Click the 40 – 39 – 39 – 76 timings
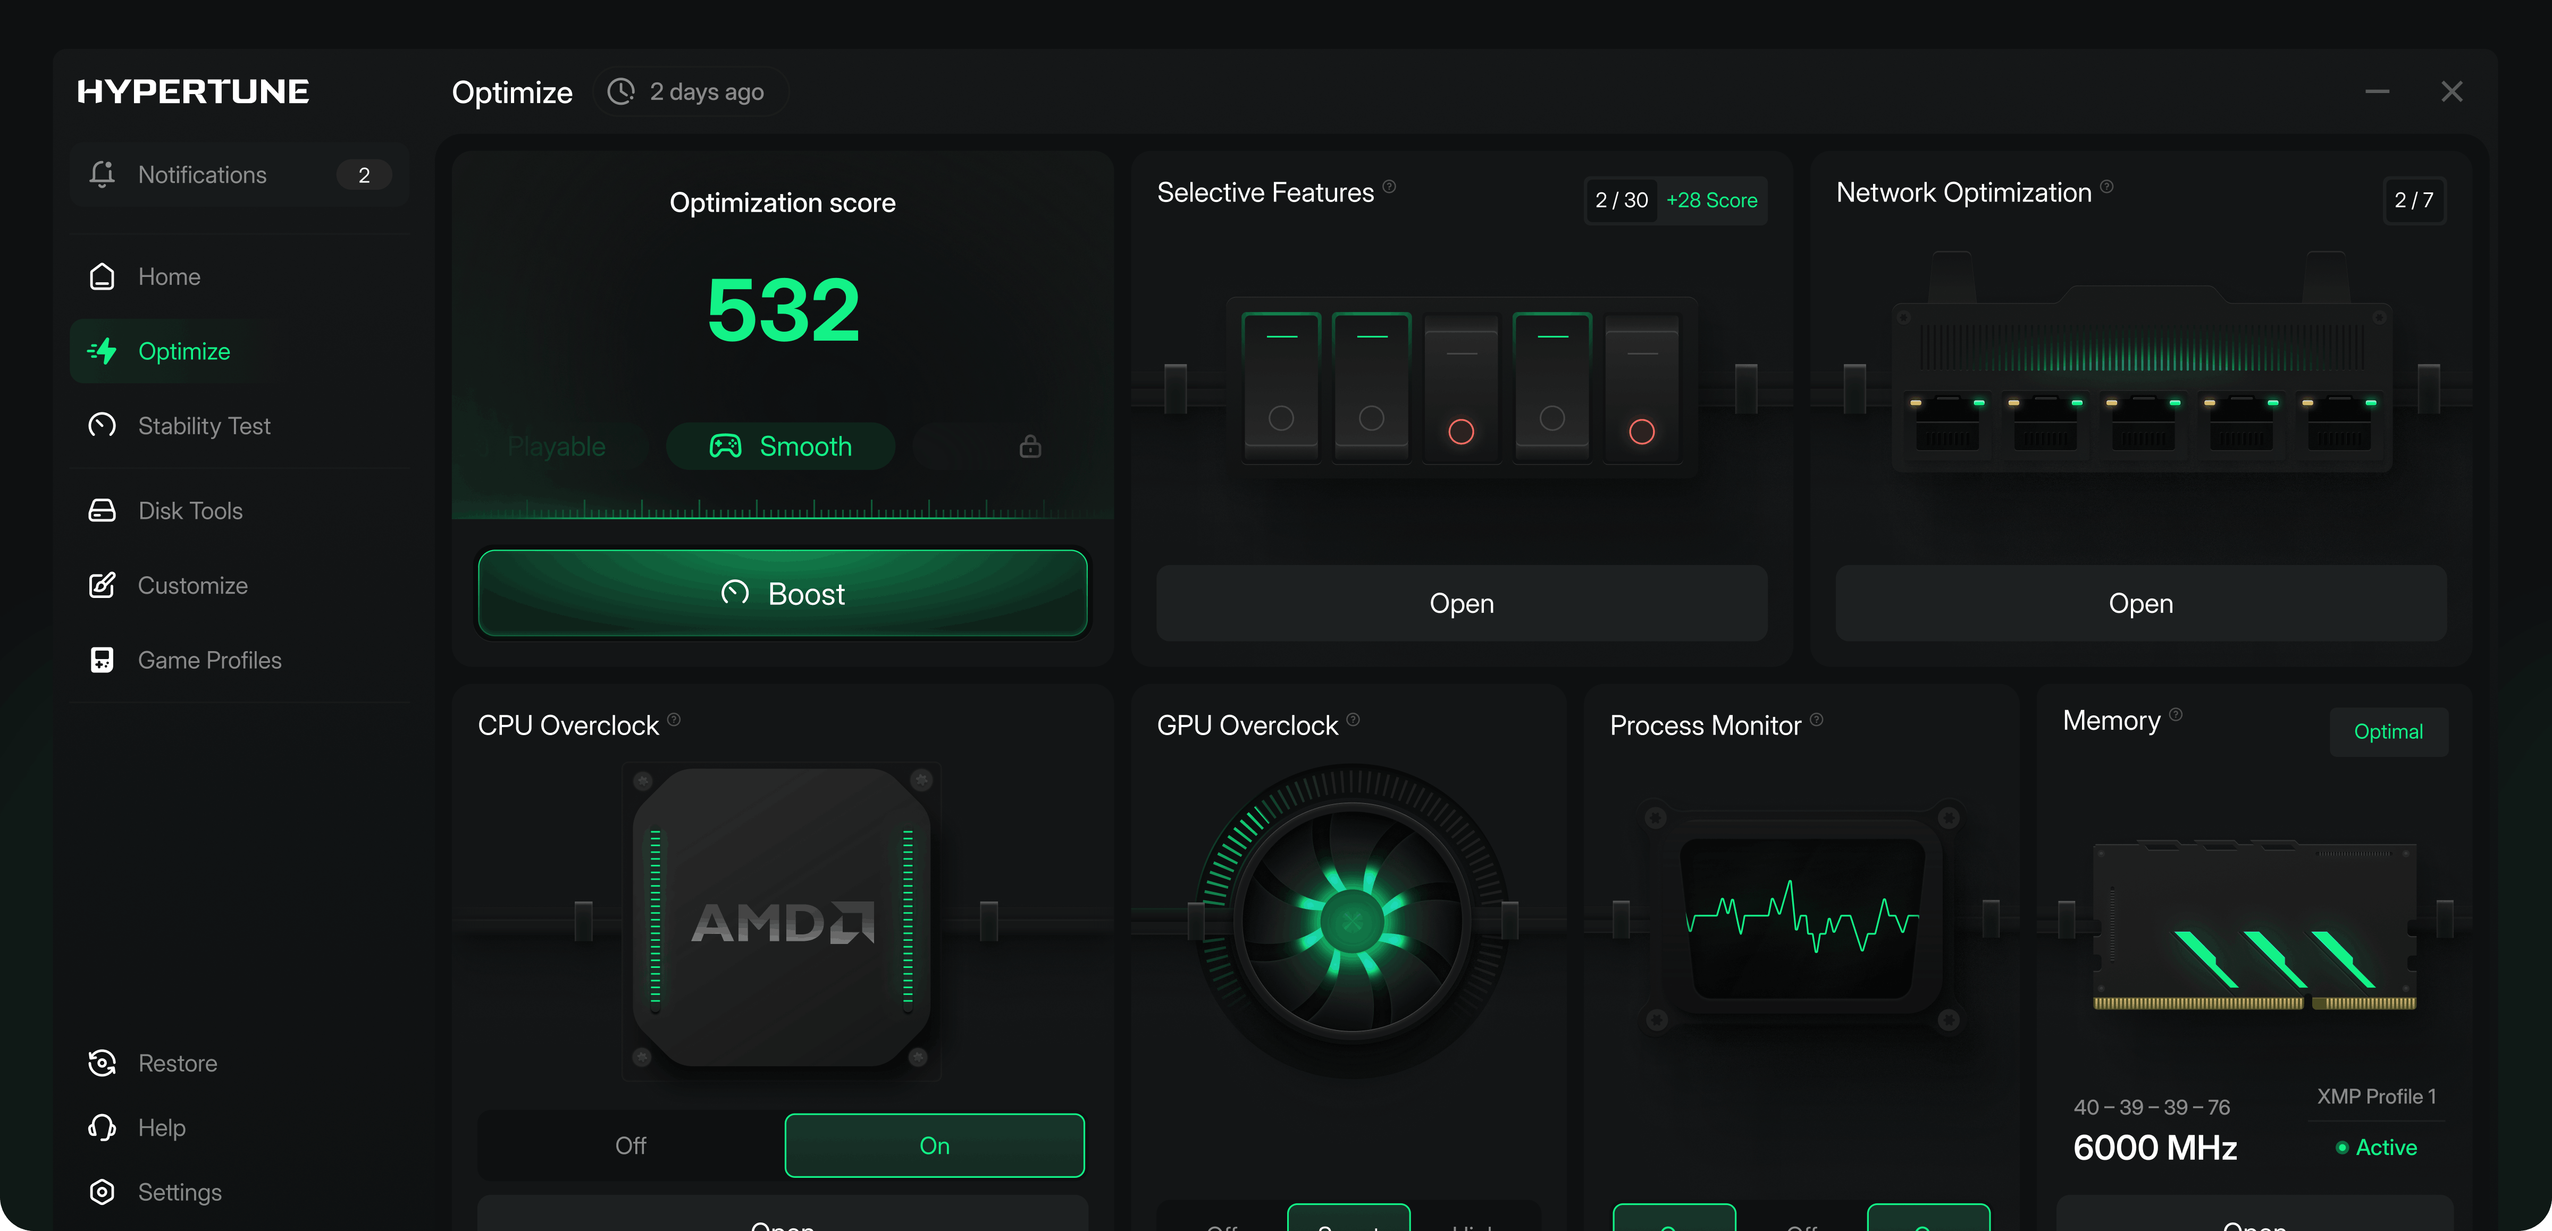Screen dimensions: 2552x1231 tap(2152, 1106)
